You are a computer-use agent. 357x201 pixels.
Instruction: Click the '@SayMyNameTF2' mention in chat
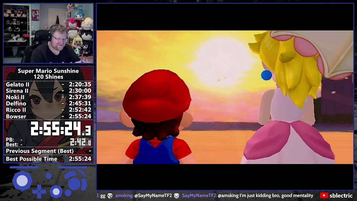[153, 196]
